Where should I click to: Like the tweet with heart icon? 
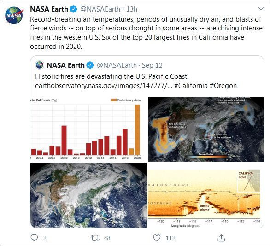point(157,238)
